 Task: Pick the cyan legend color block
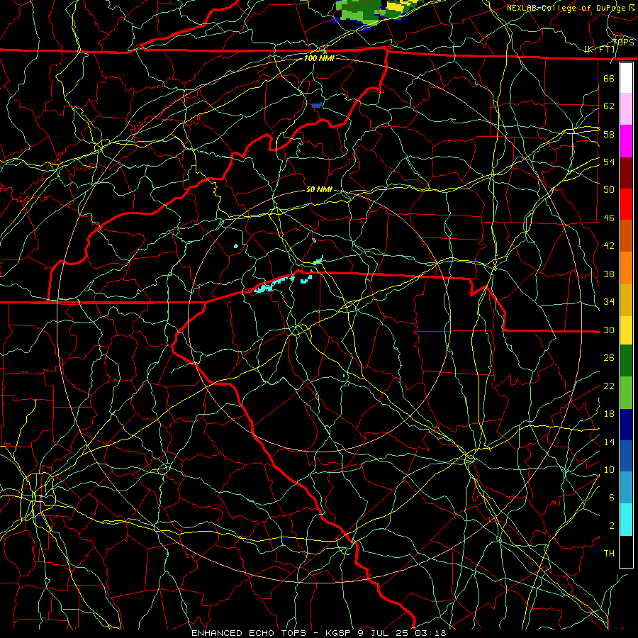click(626, 520)
